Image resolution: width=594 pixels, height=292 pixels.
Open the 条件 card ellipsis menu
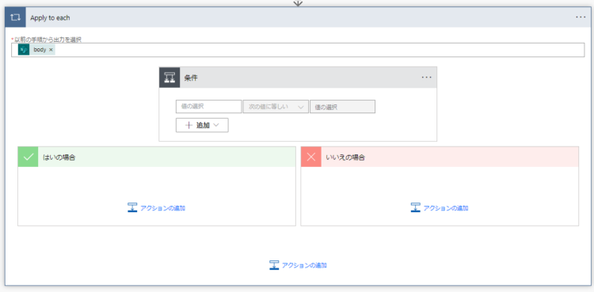(427, 78)
